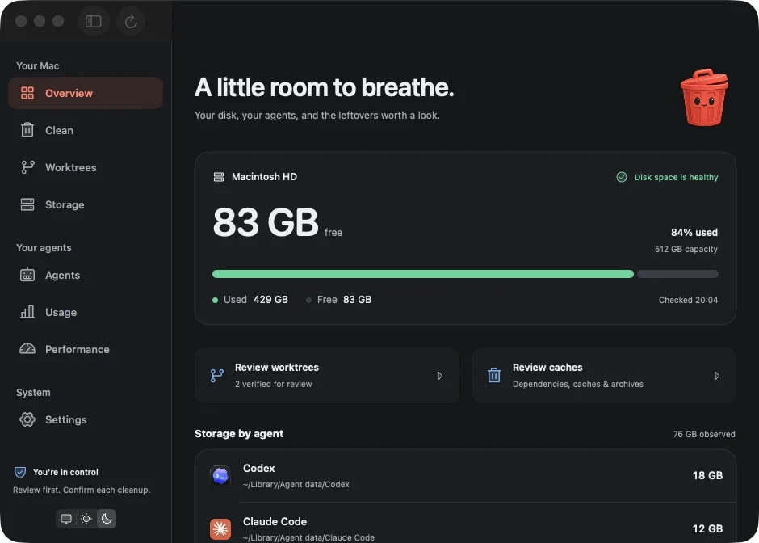Click the "12 GB" Claude Code size value
759x543 pixels.
click(707, 529)
